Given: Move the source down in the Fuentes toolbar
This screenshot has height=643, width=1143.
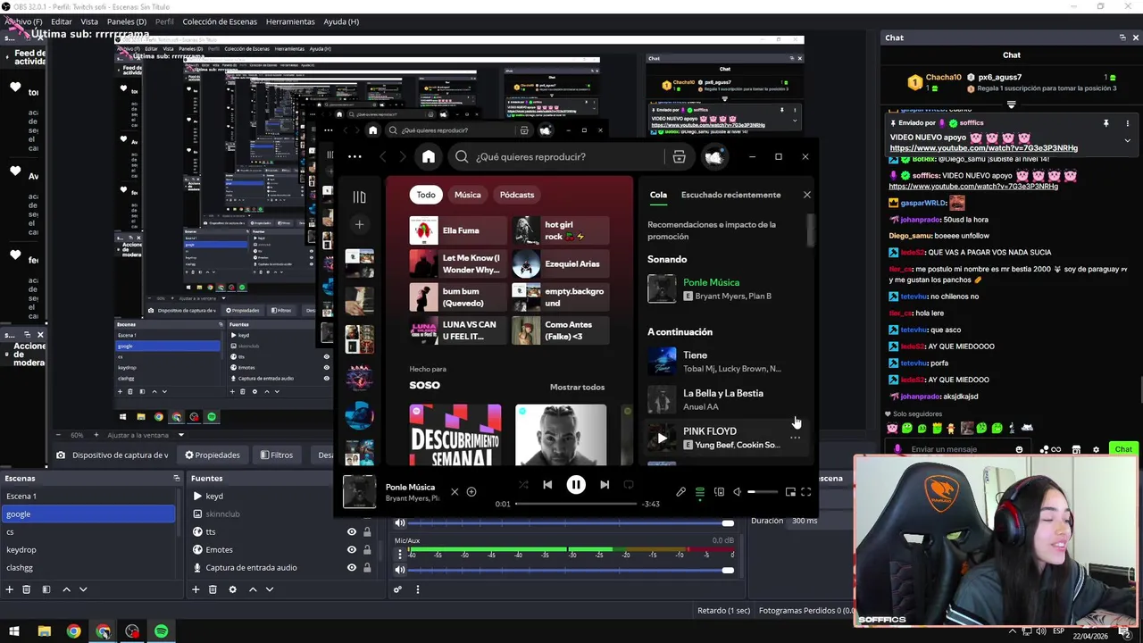Looking at the screenshot, I should click(270, 589).
